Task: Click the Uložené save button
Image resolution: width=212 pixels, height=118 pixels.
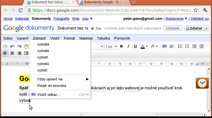Action: click(173, 28)
